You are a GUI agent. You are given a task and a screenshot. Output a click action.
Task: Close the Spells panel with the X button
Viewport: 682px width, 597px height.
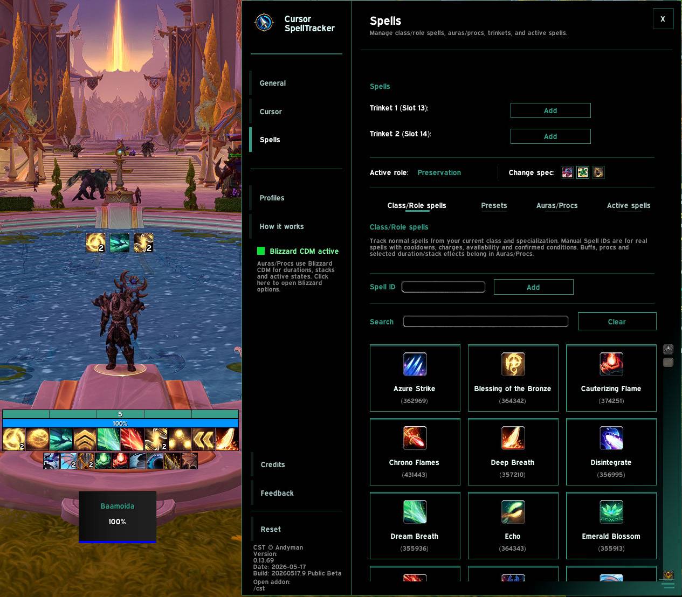(x=663, y=19)
